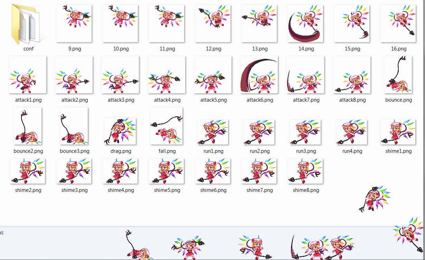Select the attack1.png thumbnail
Image resolution: width=425 pixels, height=260 pixels.
28,75
